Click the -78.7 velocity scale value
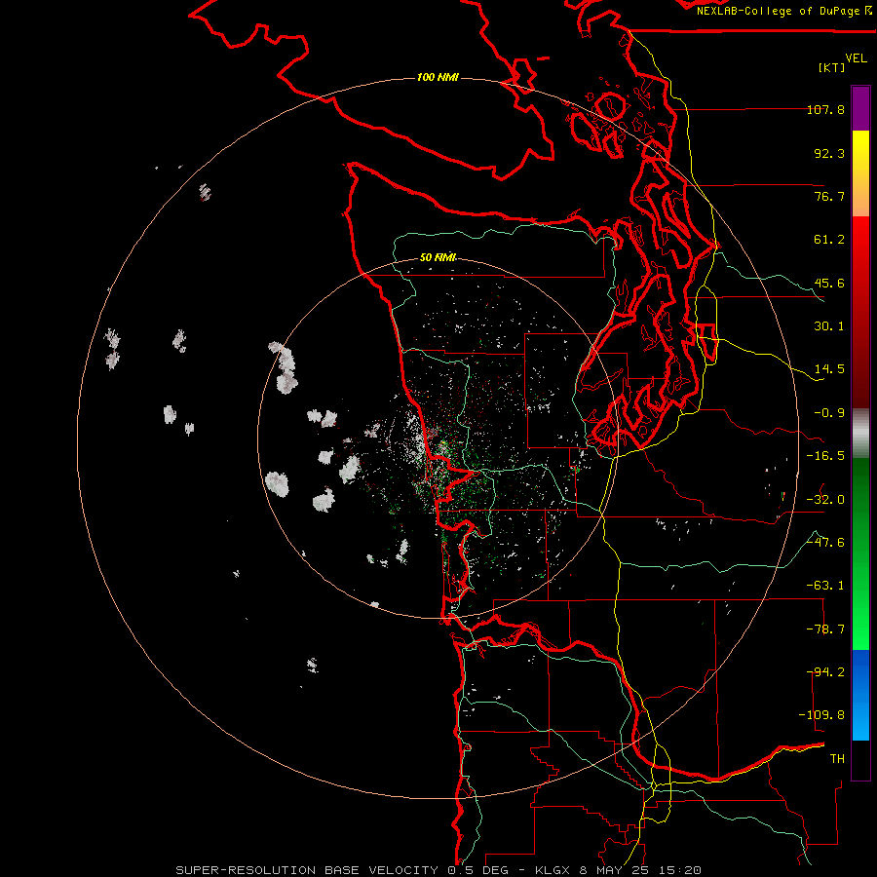This screenshot has width=877, height=877. pyautogui.click(x=825, y=629)
